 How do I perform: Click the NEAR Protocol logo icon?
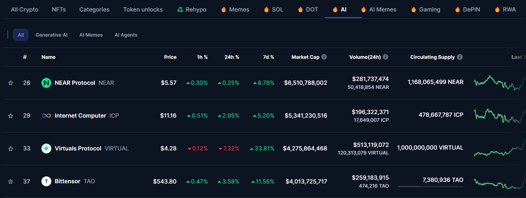pyautogui.click(x=46, y=83)
